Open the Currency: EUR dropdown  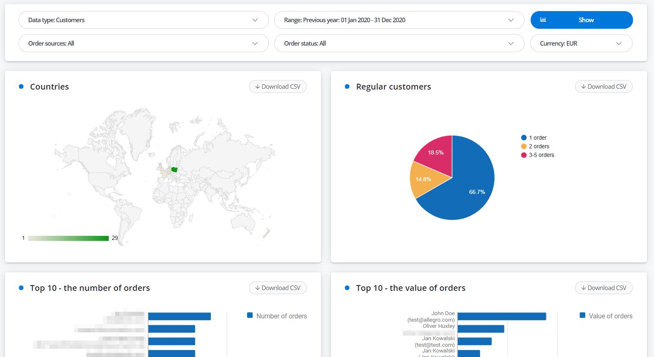pos(581,43)
